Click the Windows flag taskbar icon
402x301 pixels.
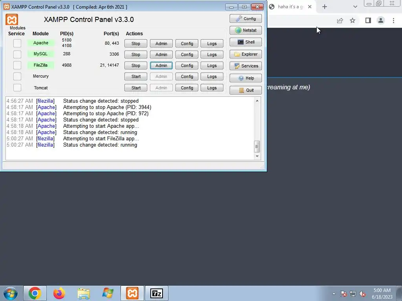(108, 293)
